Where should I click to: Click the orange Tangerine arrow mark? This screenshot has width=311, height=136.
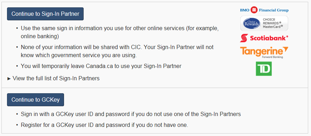[x=285, y=50]
